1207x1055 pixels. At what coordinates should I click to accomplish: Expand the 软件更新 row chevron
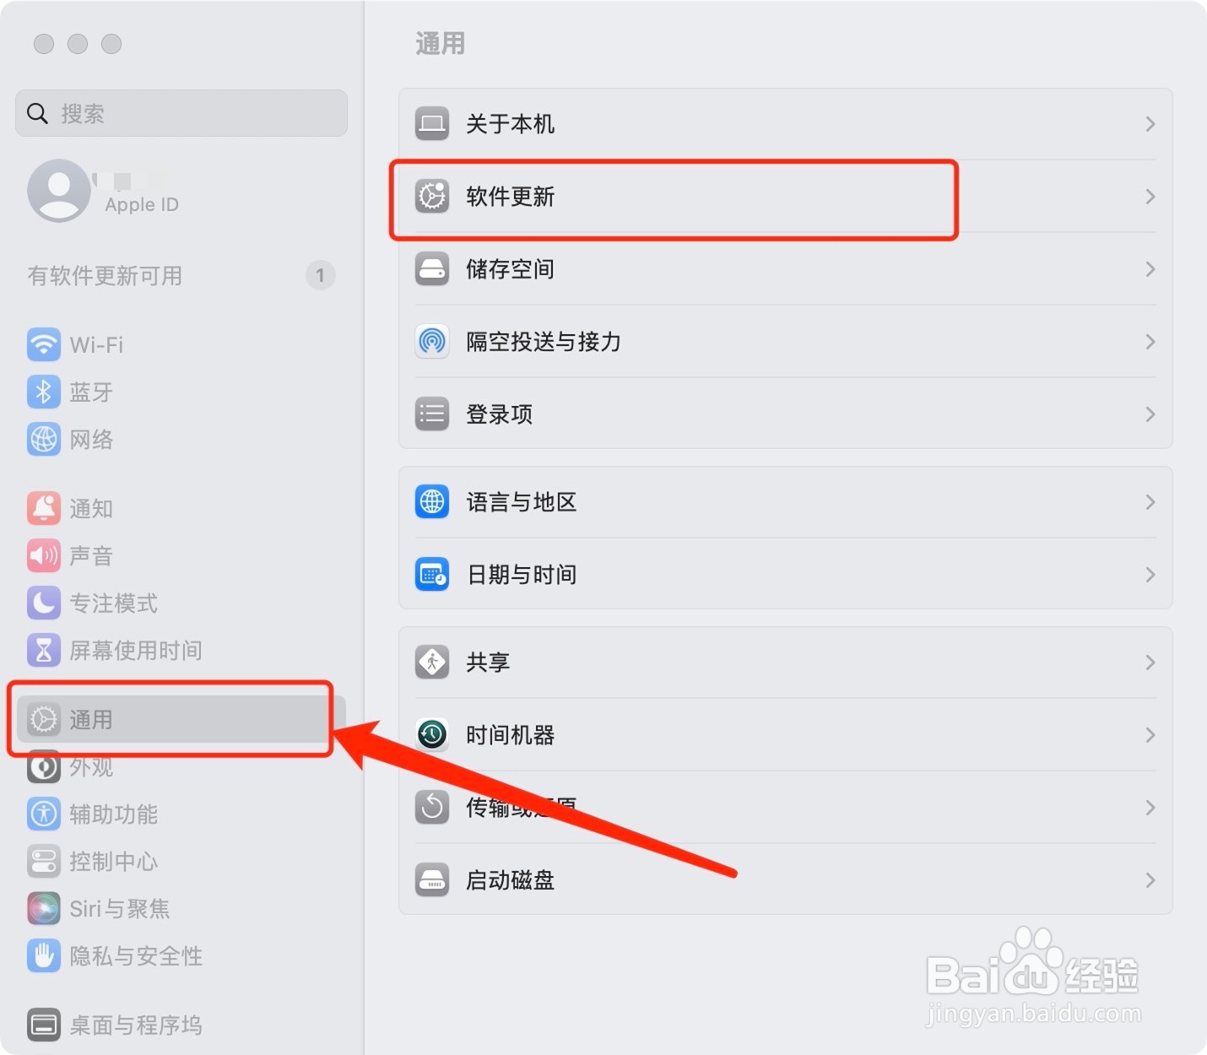click(x=1150, y=197)
